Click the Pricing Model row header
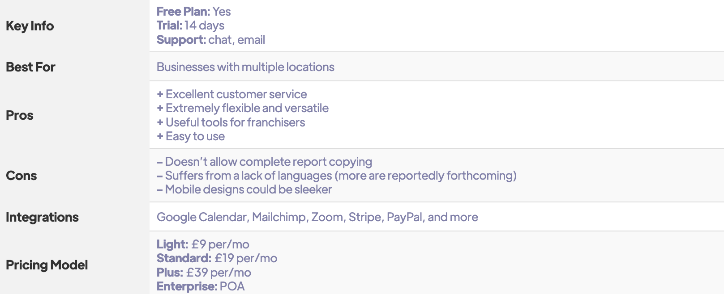This screenshot has width=724, height=294. click(47, 265)
